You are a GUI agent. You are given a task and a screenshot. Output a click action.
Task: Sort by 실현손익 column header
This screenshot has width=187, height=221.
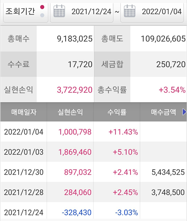tap(70, 112)
